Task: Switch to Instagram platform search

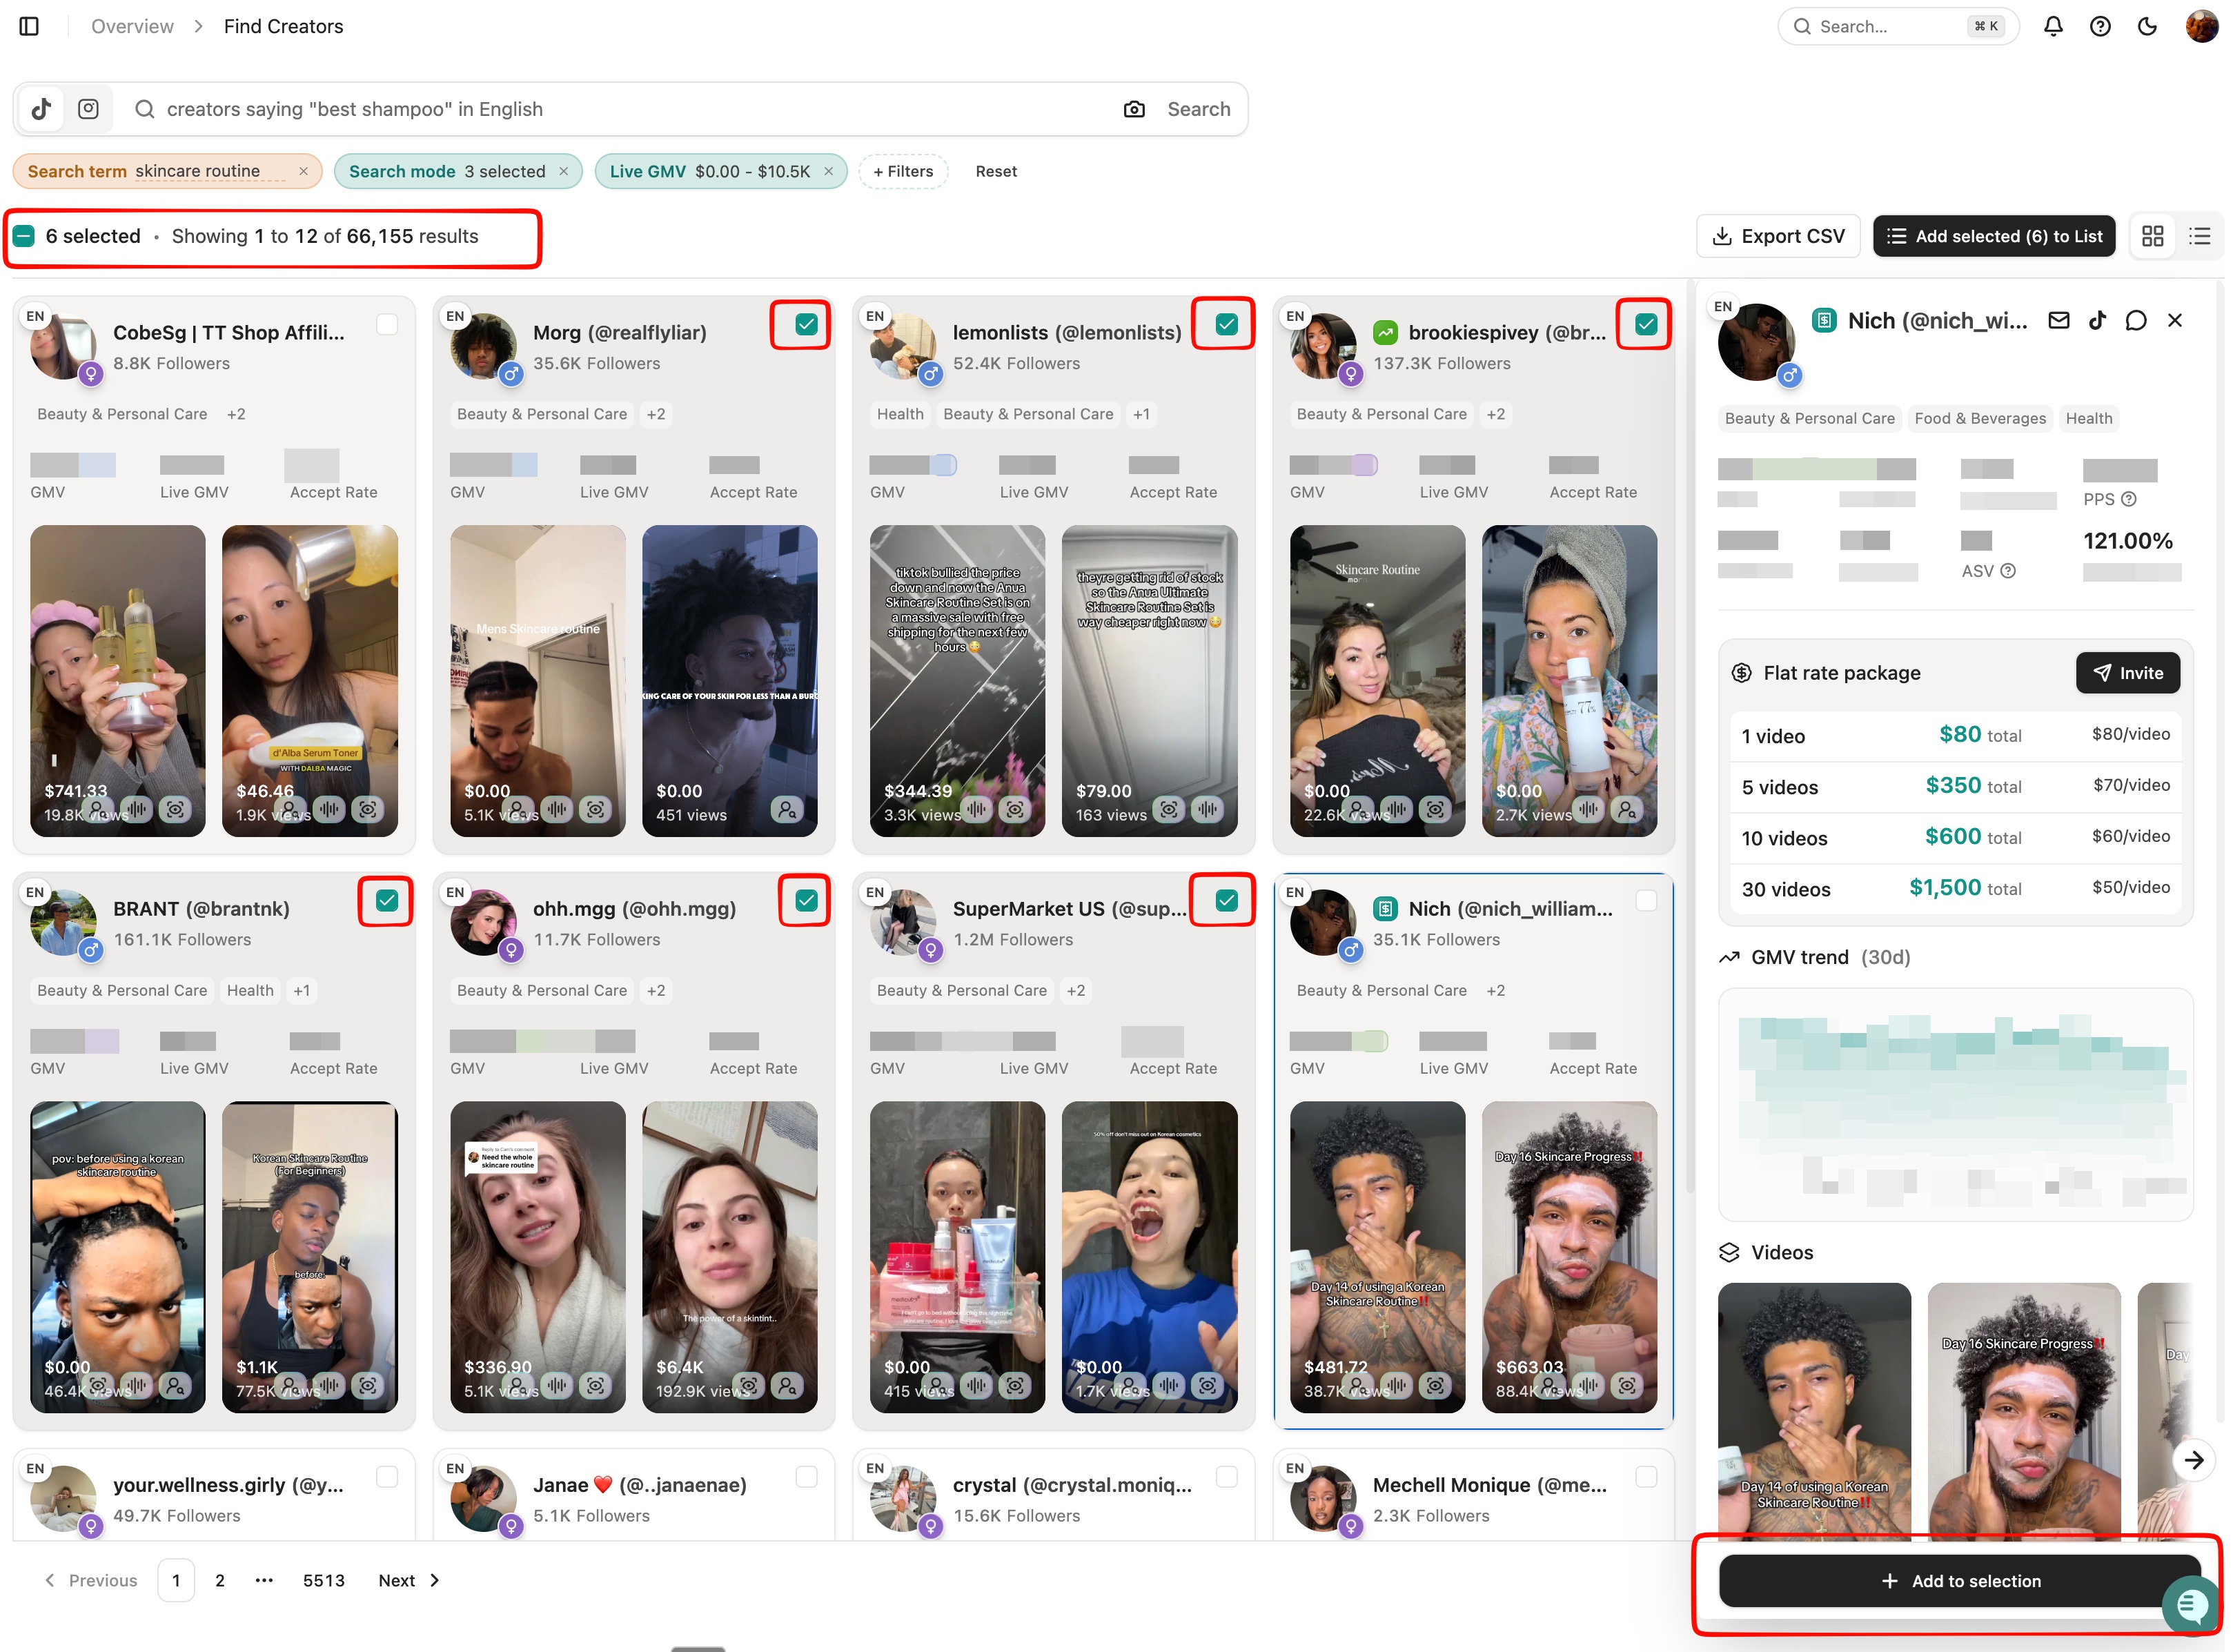Action: [88, 109]
